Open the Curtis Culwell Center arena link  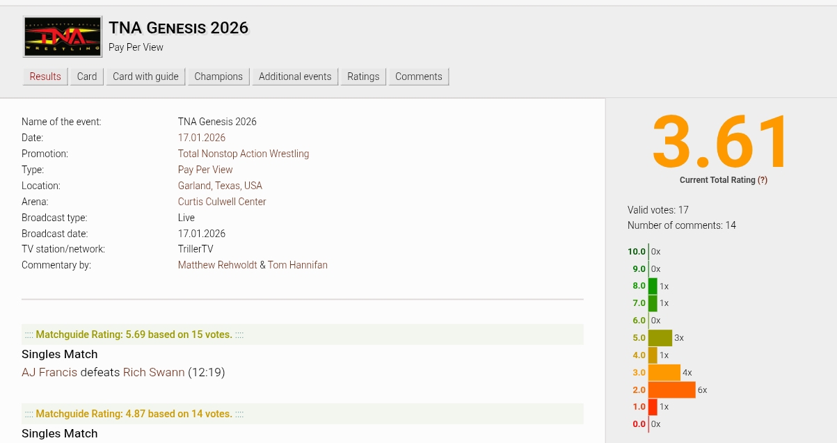[x=222, y=202]
